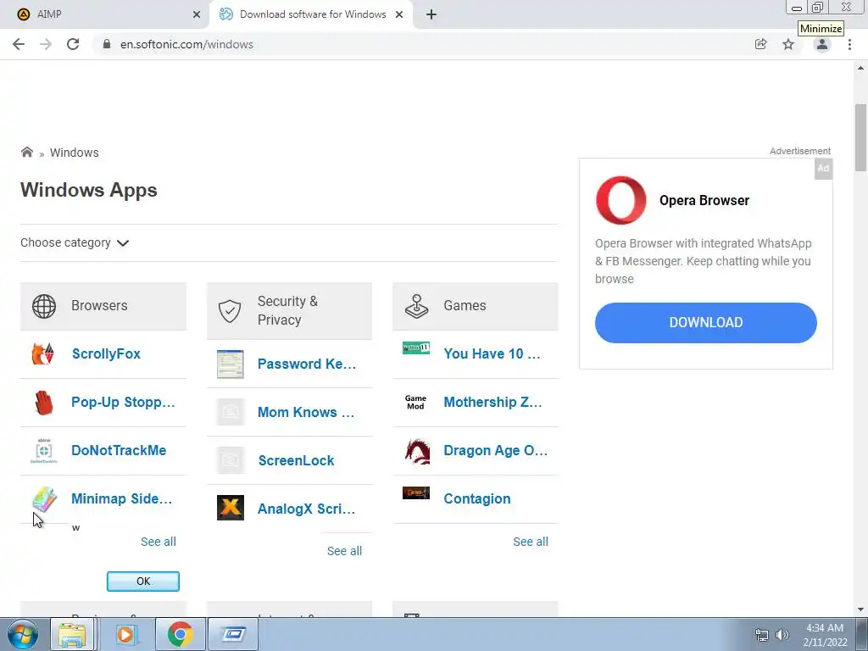Click the scrollbar down arrow
868x651 pixels.
coord(860,609)
